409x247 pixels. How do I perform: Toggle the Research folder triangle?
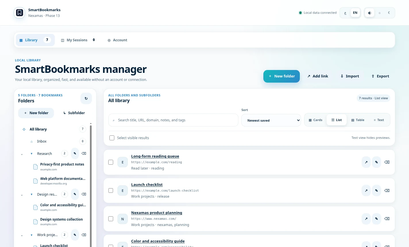click(x=32, y=154)
